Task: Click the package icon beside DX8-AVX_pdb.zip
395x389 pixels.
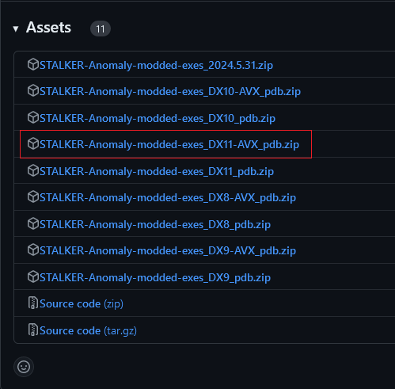Action: (x=33, y=197)
